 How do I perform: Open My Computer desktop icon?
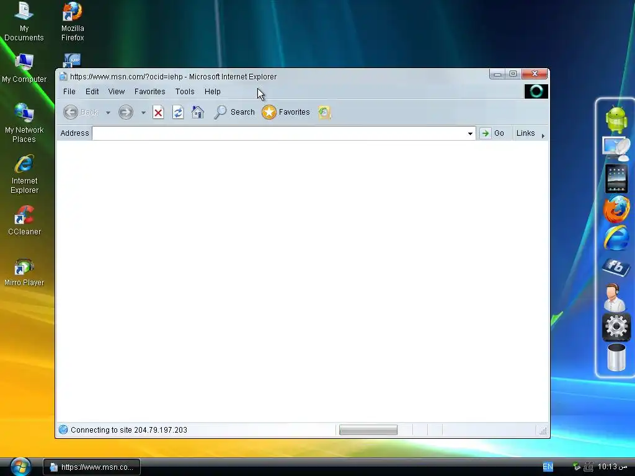(x=24, y=68)
